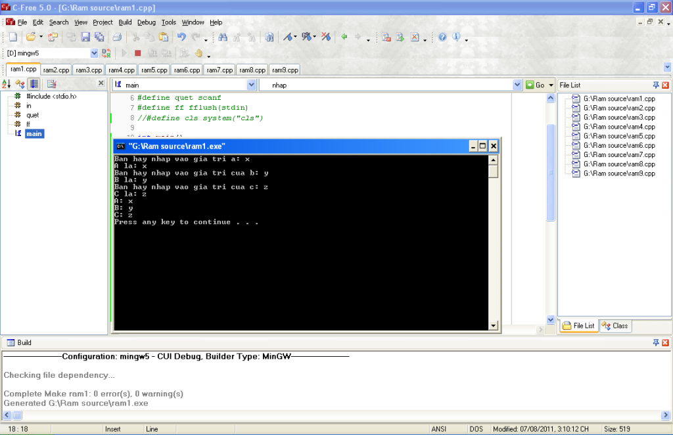
Task: Close the Build output panel
Action: point(665,342)
